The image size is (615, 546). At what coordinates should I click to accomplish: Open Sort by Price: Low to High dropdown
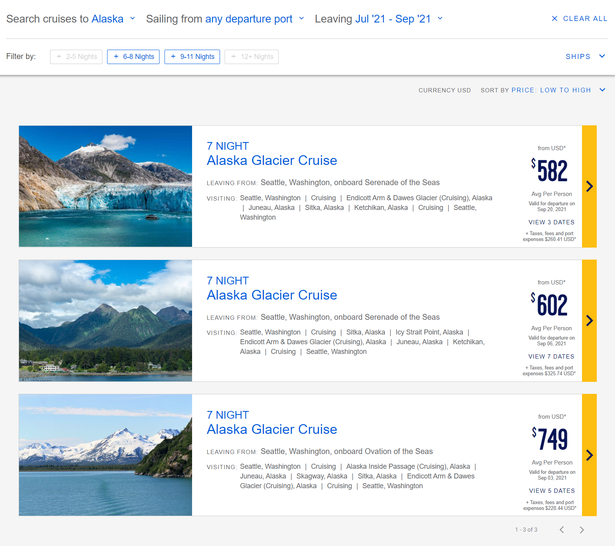coord(558,90)
